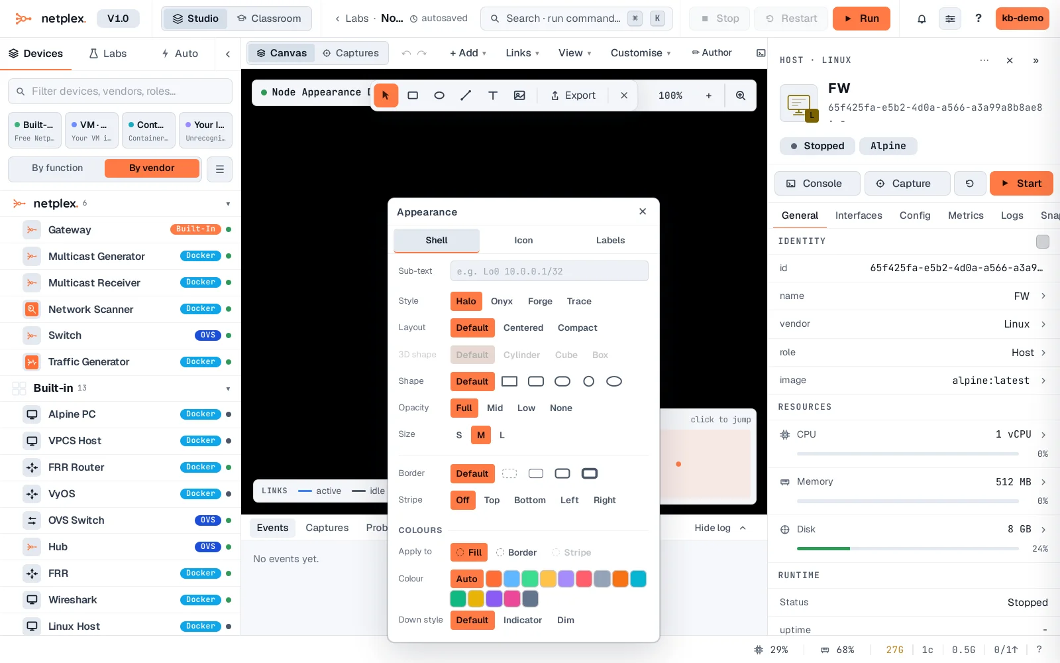Switch to the Classroom mode tab

point(269,19)
